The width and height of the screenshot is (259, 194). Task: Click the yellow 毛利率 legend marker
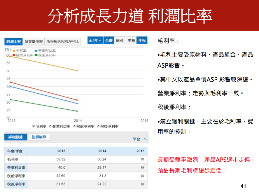click(x=14, y=51)
